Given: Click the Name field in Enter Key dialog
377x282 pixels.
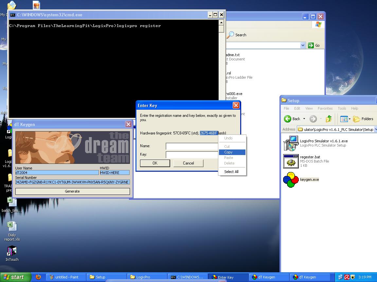Looking at the screenshot, I should click(x=192, y=146).
